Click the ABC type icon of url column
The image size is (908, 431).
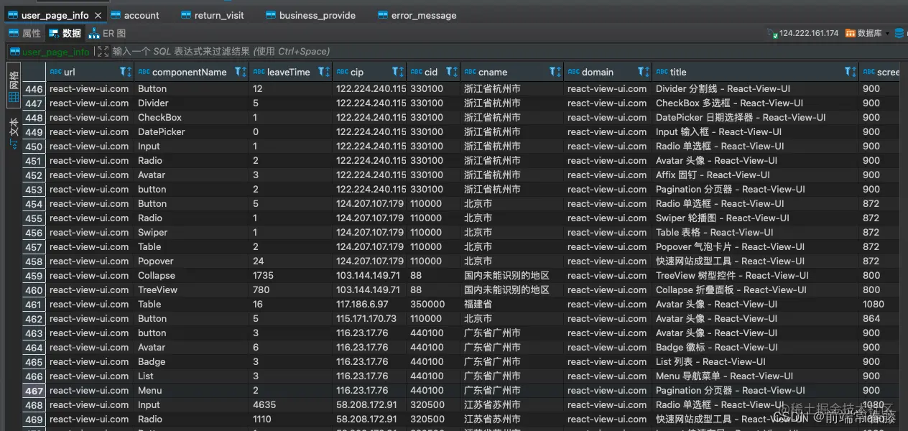[x=55, y=72]
